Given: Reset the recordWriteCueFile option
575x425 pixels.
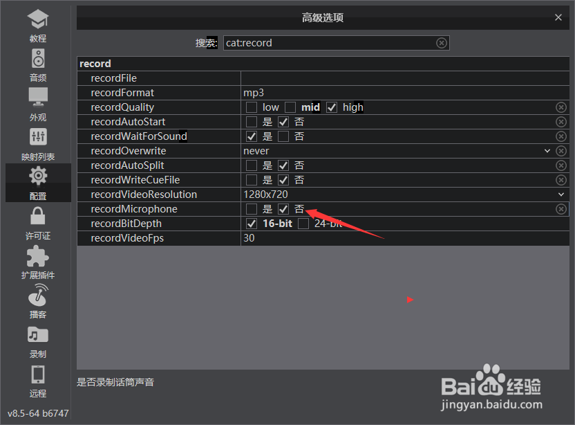Looking at the screenshot, I should point(561,180).
